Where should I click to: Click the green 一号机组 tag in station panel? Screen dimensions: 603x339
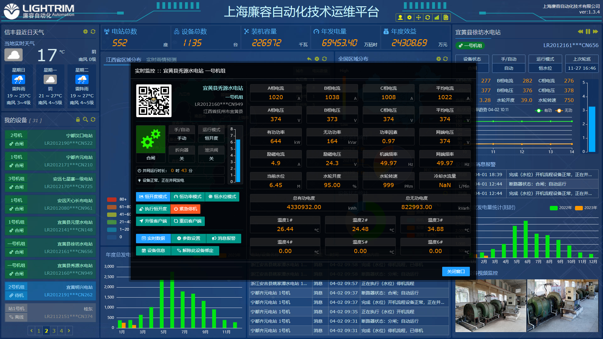pos(470,46)
